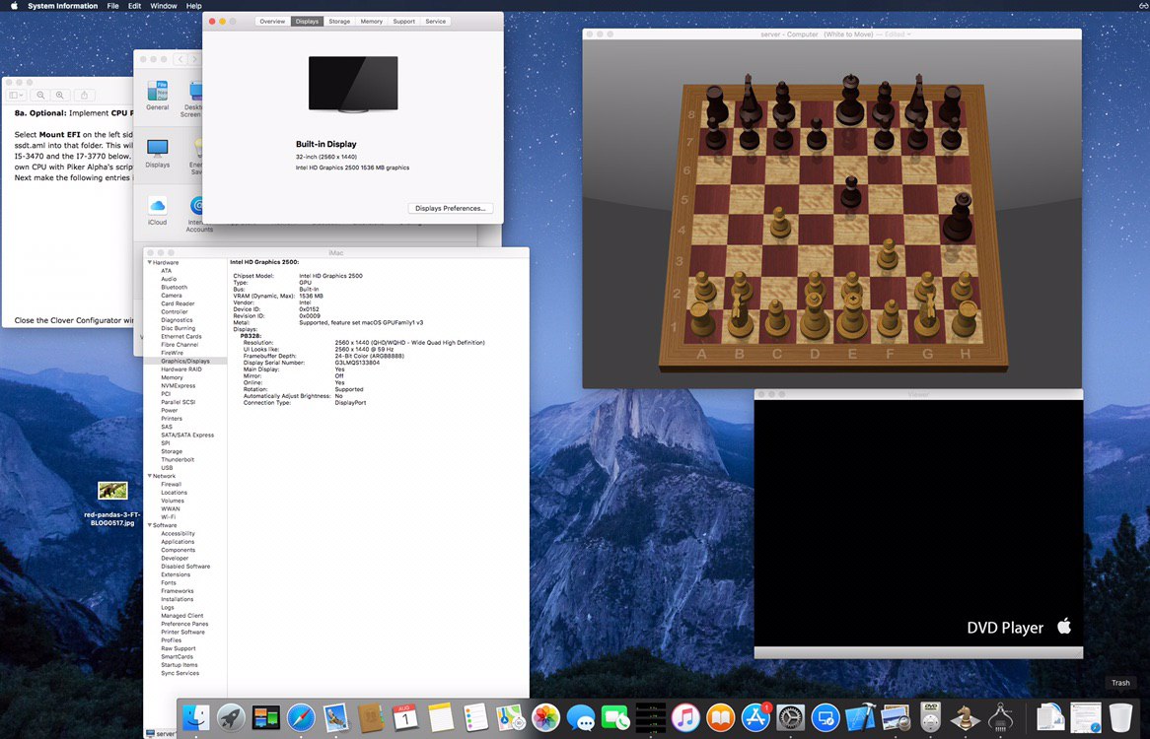
Task: Switch to the Storage tab
Action: 339,22
